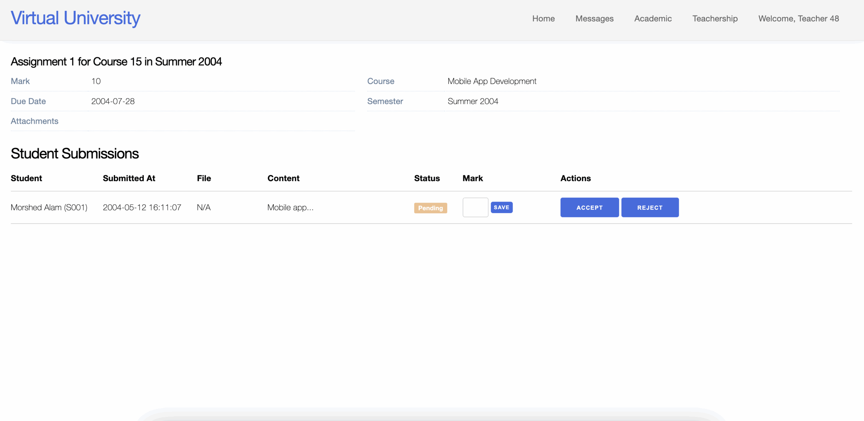Reject Morshed Alam's submission
This screenshot has height=421, width=864.
click(x=650, y=208)
